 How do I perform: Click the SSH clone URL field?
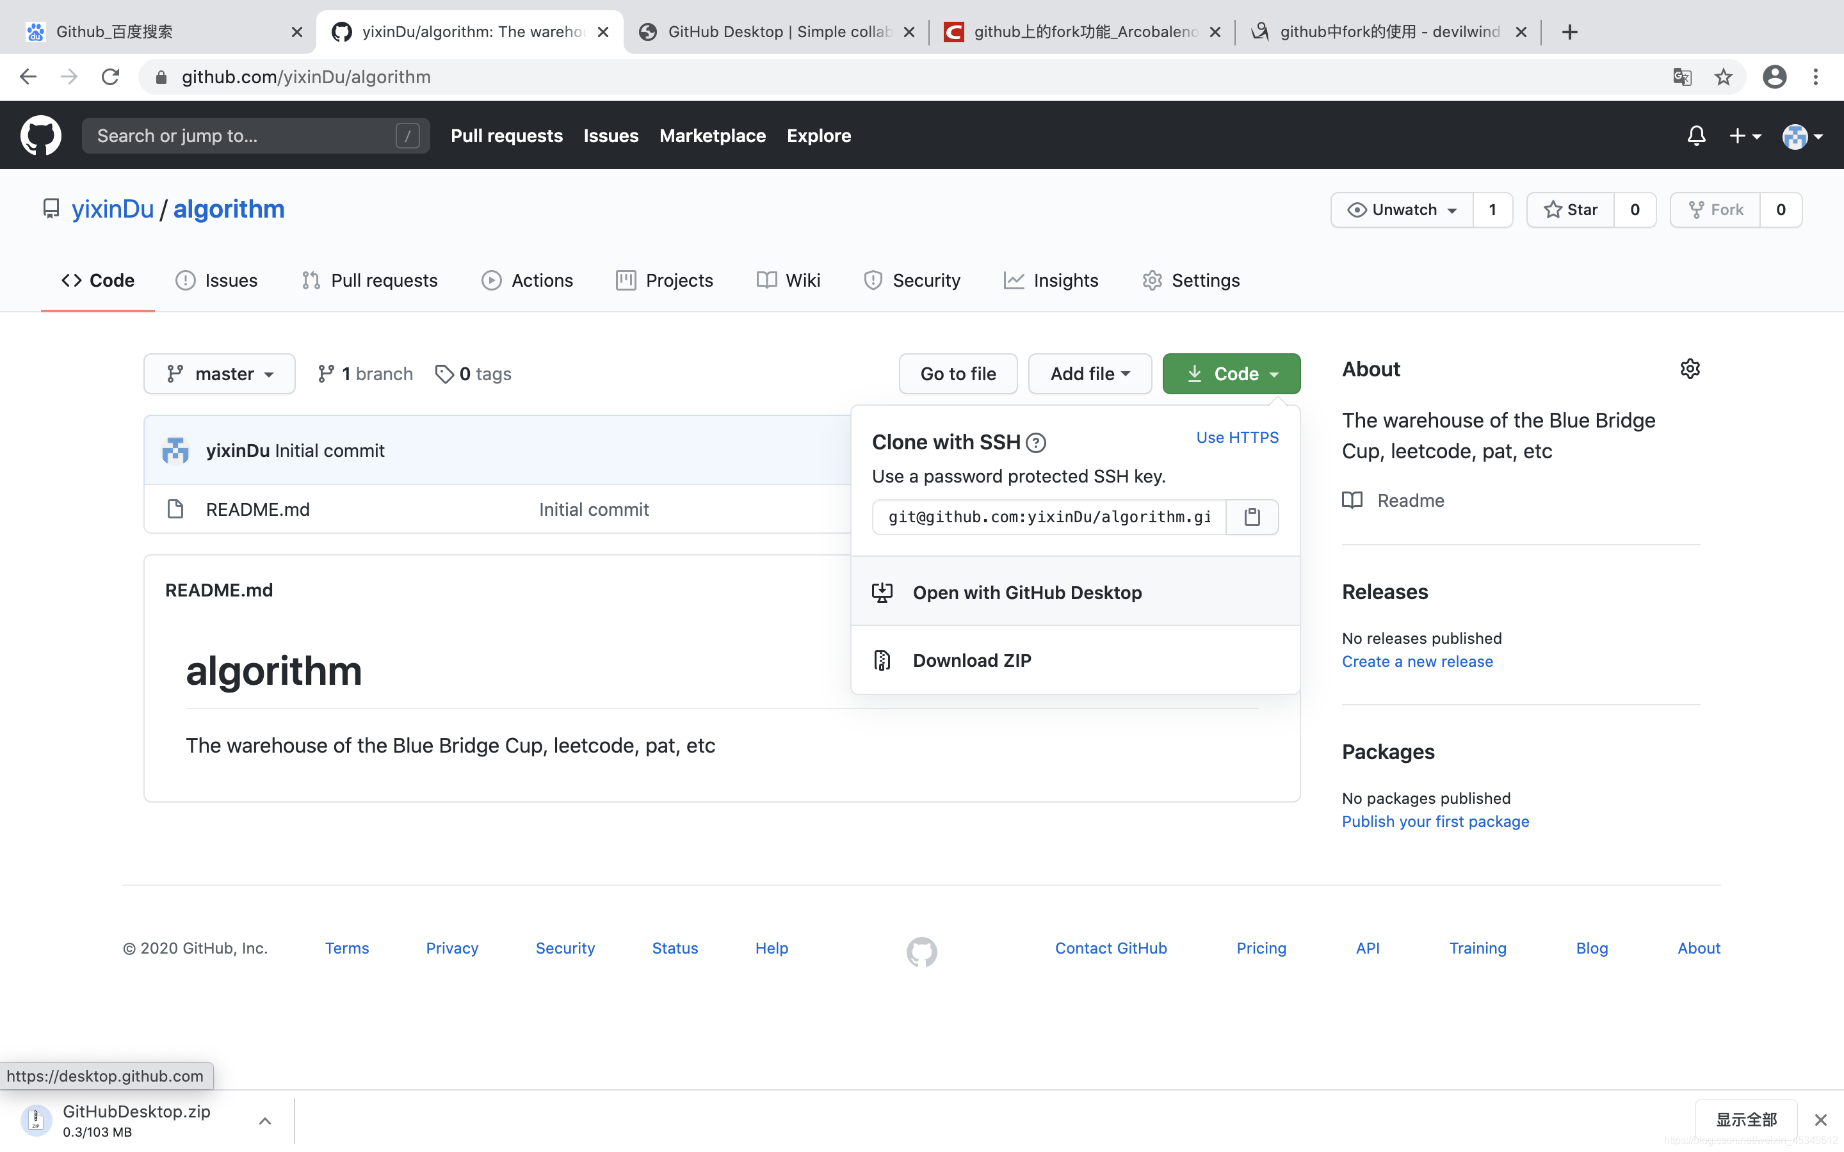tap(1049, 516)
